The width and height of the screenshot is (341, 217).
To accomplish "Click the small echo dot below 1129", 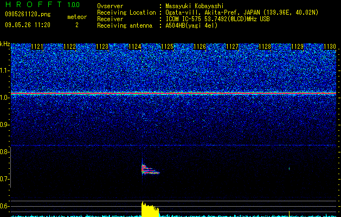I will (289, 168).
